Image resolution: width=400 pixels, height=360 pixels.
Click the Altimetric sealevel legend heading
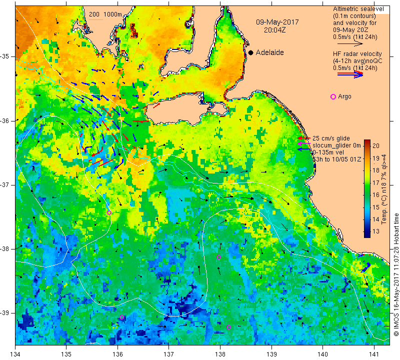pos(358,9)
